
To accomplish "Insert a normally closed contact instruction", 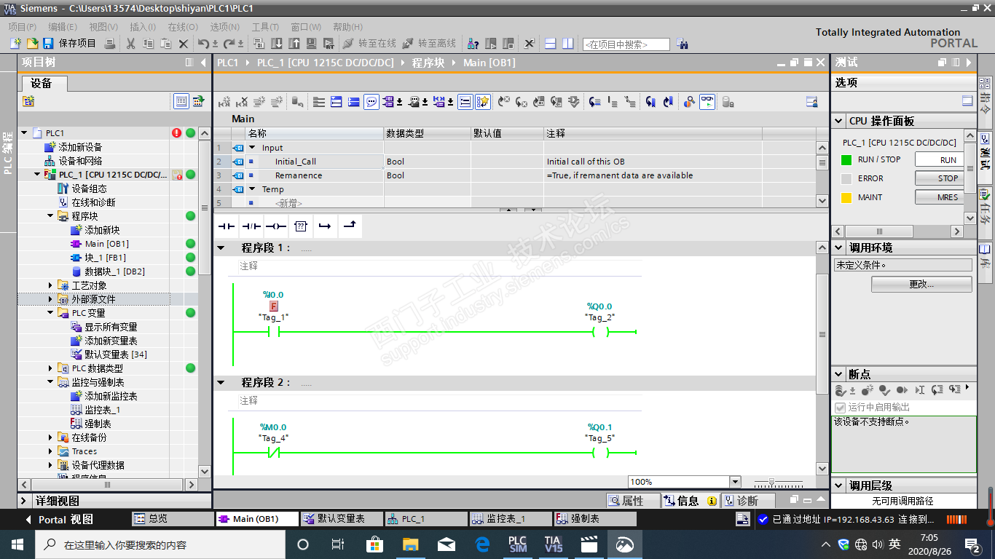I will click(251, 226).
